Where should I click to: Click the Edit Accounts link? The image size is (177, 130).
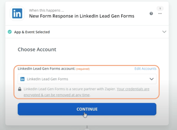tap(145, 68)
